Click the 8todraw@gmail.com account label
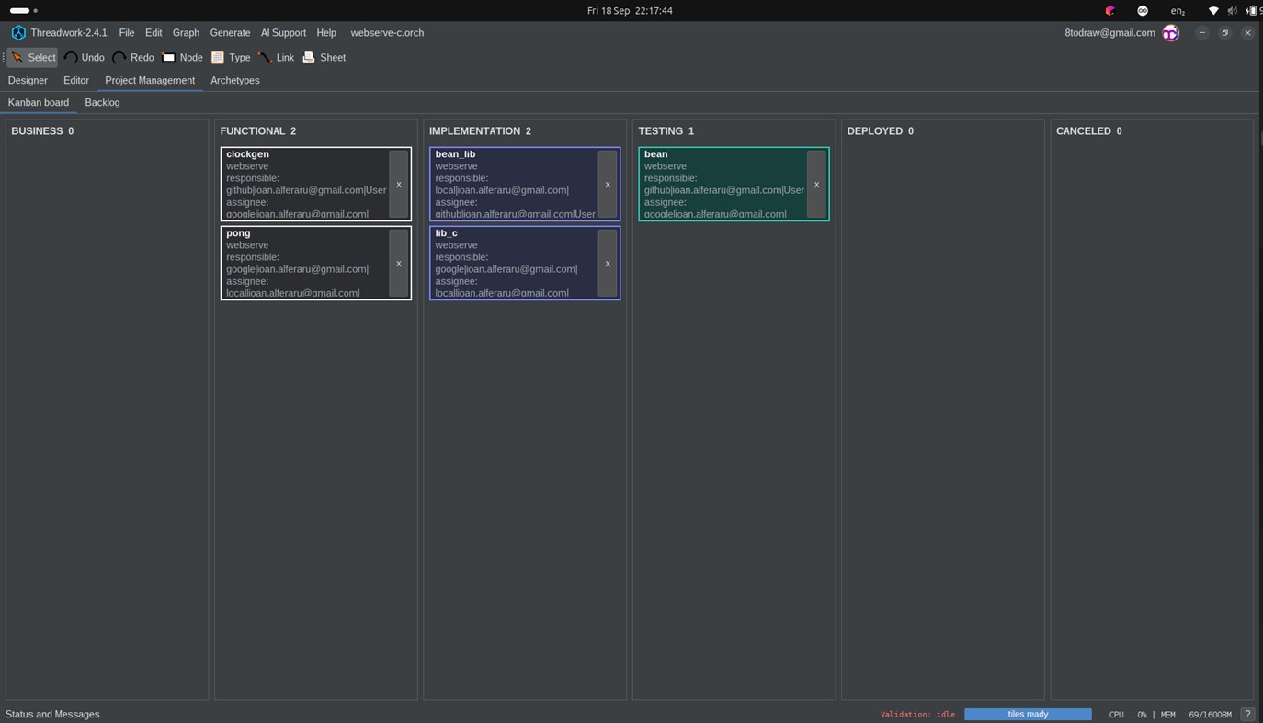 1109,33
